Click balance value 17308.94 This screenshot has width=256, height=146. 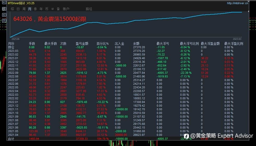139,102
